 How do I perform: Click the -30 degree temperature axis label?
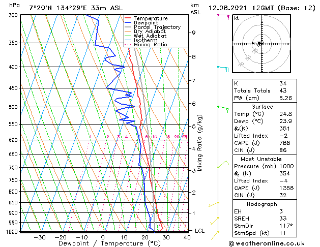click(39, 238)
